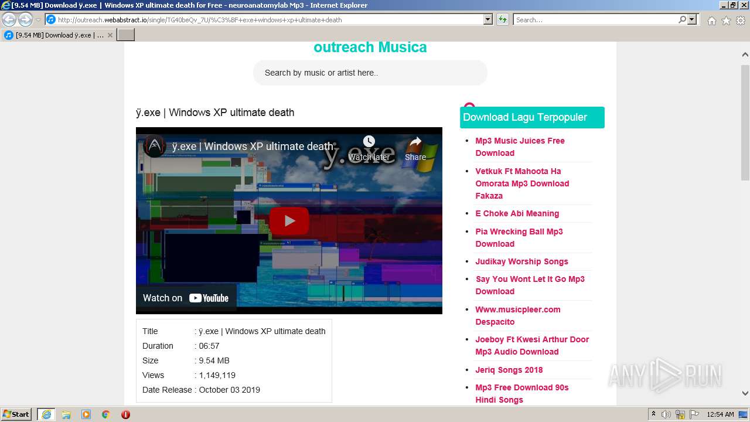Screen dimensions: 750x422
Task: Open 'Mp3 Music Juices Free Download' link
Action: [520, 147]
